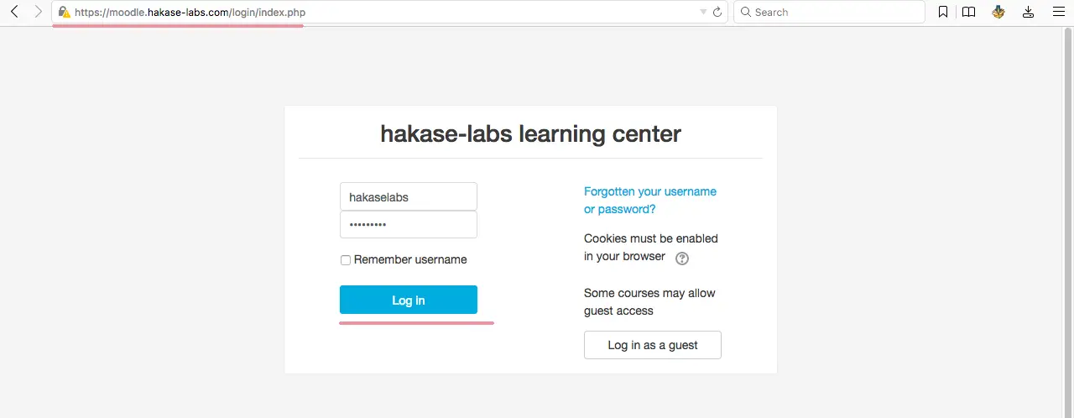Click the blue Log in button
The height and width of the screenshot is (418, 1074).
click(x=409, y=300)
